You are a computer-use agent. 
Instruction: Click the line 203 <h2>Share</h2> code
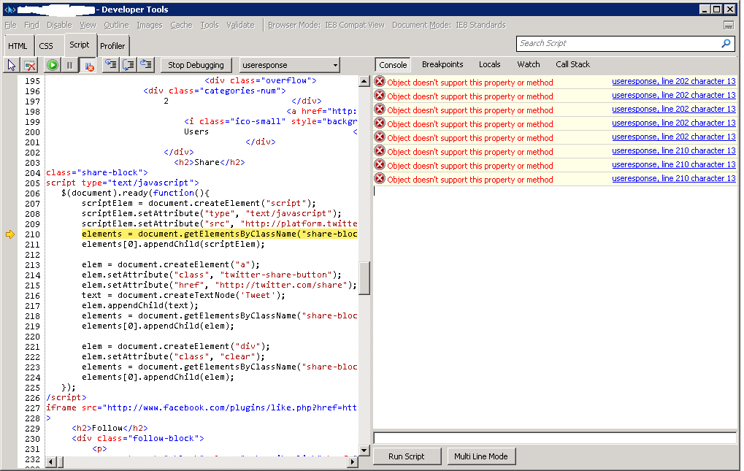tap(210, 163)
